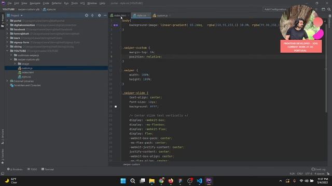Viewport: 332px width, 186px height.
Task: Open the Project tool window side tab
Action: [x=2, y=21]
